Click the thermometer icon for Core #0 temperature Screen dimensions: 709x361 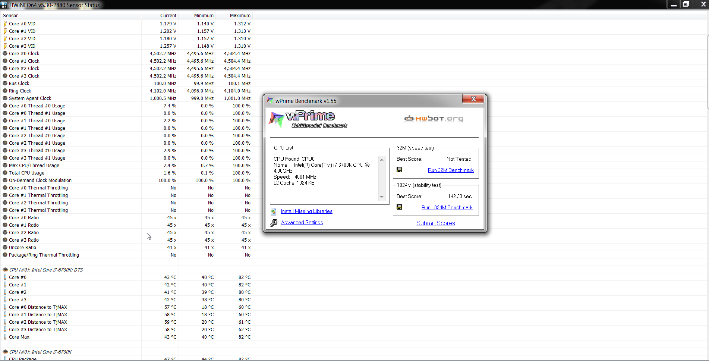coord(5,277)
